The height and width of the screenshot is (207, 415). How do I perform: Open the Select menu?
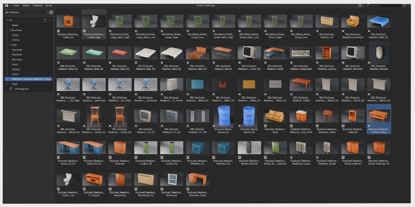[26, 5]
